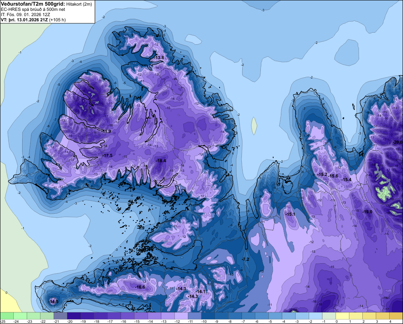Click the dark purple legend swatch labeled -20
The image size is (403, 324).
coord(74,316)
